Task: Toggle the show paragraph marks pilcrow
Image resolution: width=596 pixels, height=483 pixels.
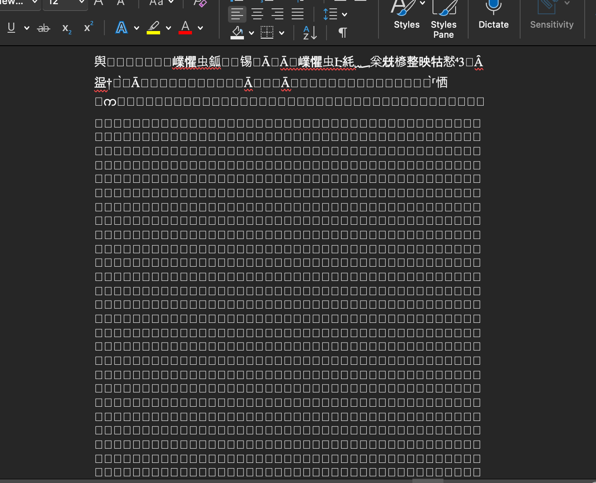Action: 342,32
